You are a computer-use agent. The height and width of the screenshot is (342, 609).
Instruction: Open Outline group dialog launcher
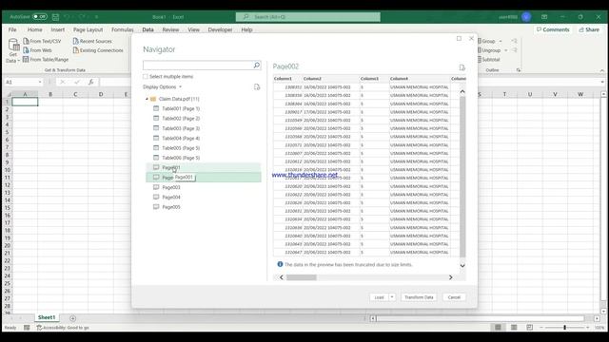point(518,70)
